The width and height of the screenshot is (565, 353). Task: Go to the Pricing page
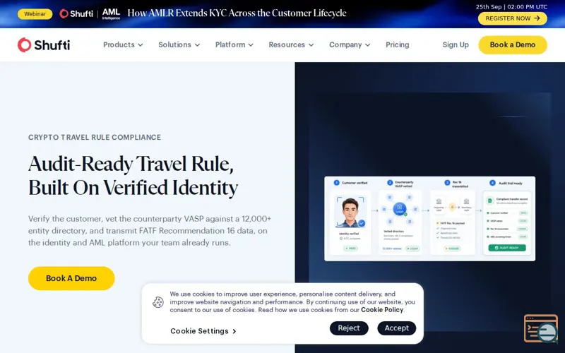398,44
